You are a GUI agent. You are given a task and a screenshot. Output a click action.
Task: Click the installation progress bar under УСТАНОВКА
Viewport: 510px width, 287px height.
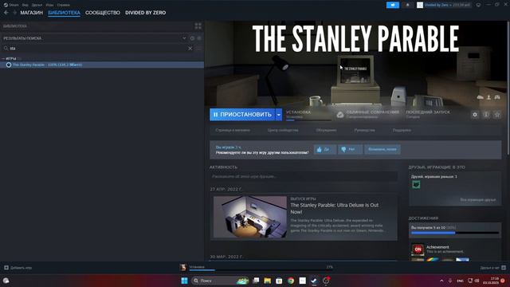click(x=308, y=120)
